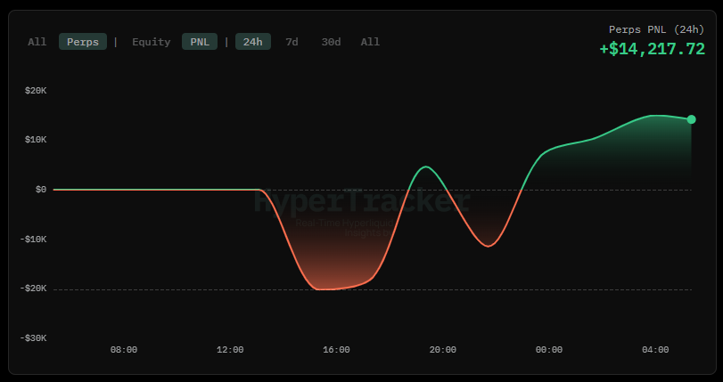Choose the All time range
The height and width of the screenshot is (382, 723).
click(370, 42)
